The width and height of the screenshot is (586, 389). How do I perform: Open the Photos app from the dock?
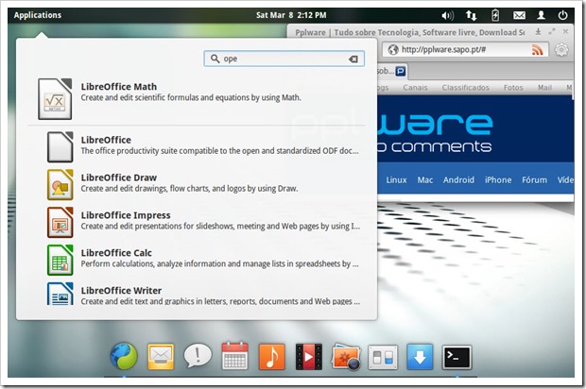346,357
